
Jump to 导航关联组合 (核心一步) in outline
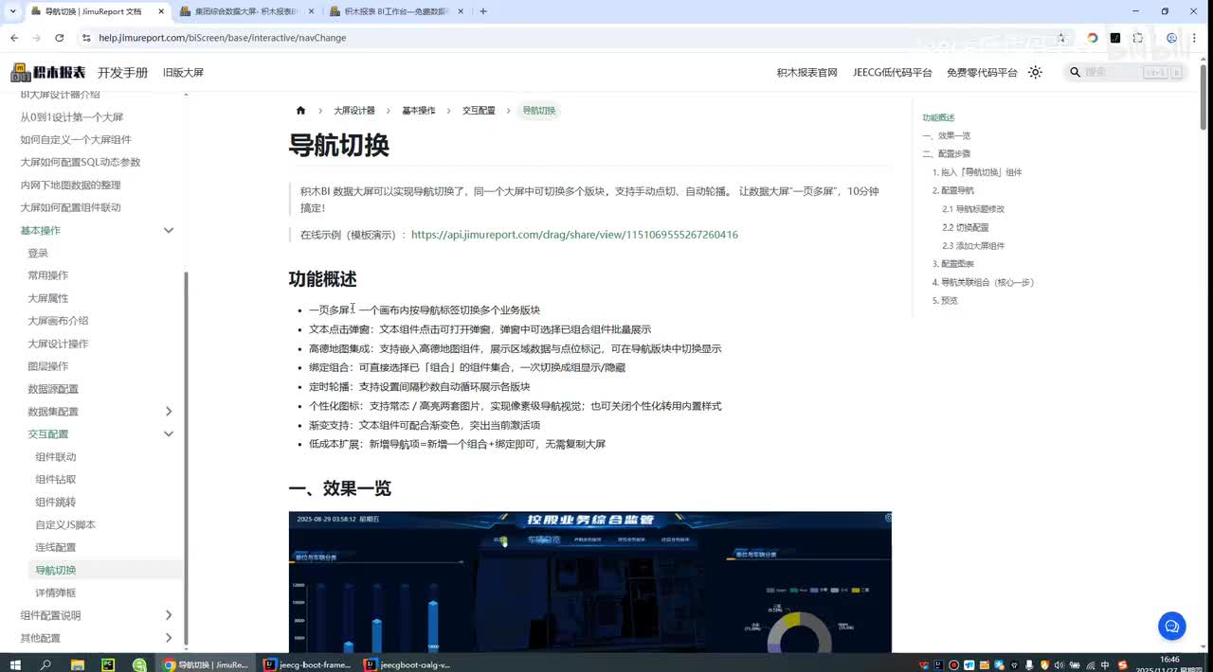(983, 282)
